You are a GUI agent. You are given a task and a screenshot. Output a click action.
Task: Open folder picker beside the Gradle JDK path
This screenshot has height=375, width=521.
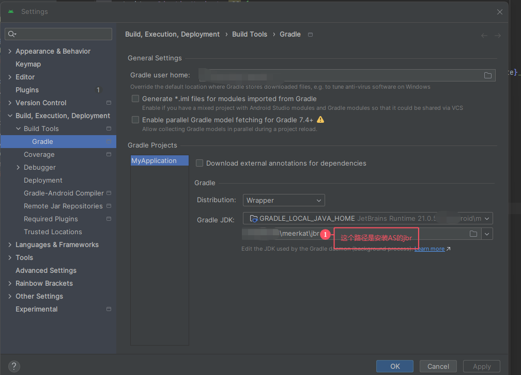(473, 234)
